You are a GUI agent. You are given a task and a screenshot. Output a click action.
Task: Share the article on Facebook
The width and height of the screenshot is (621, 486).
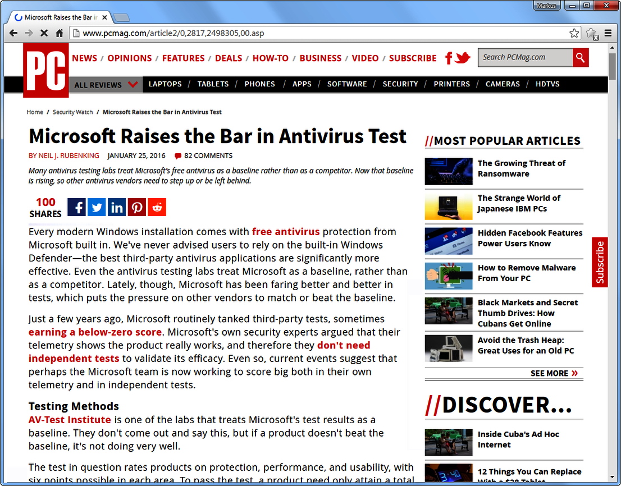pyautogui.click(x=76, y=207)
